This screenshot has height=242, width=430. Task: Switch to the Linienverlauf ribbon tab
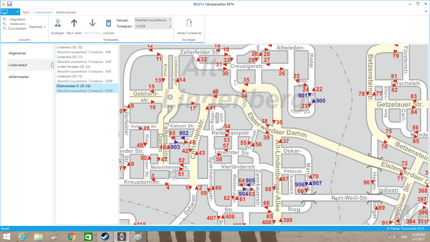[x=43, y=12]
